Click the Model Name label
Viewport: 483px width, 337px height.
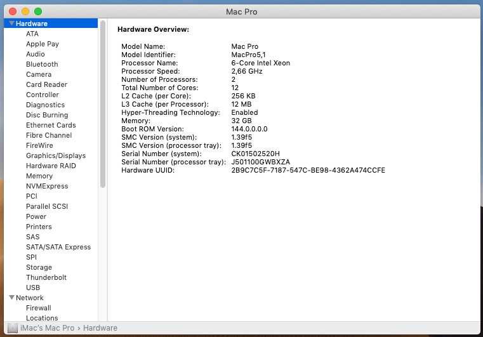tap(143, 46)
